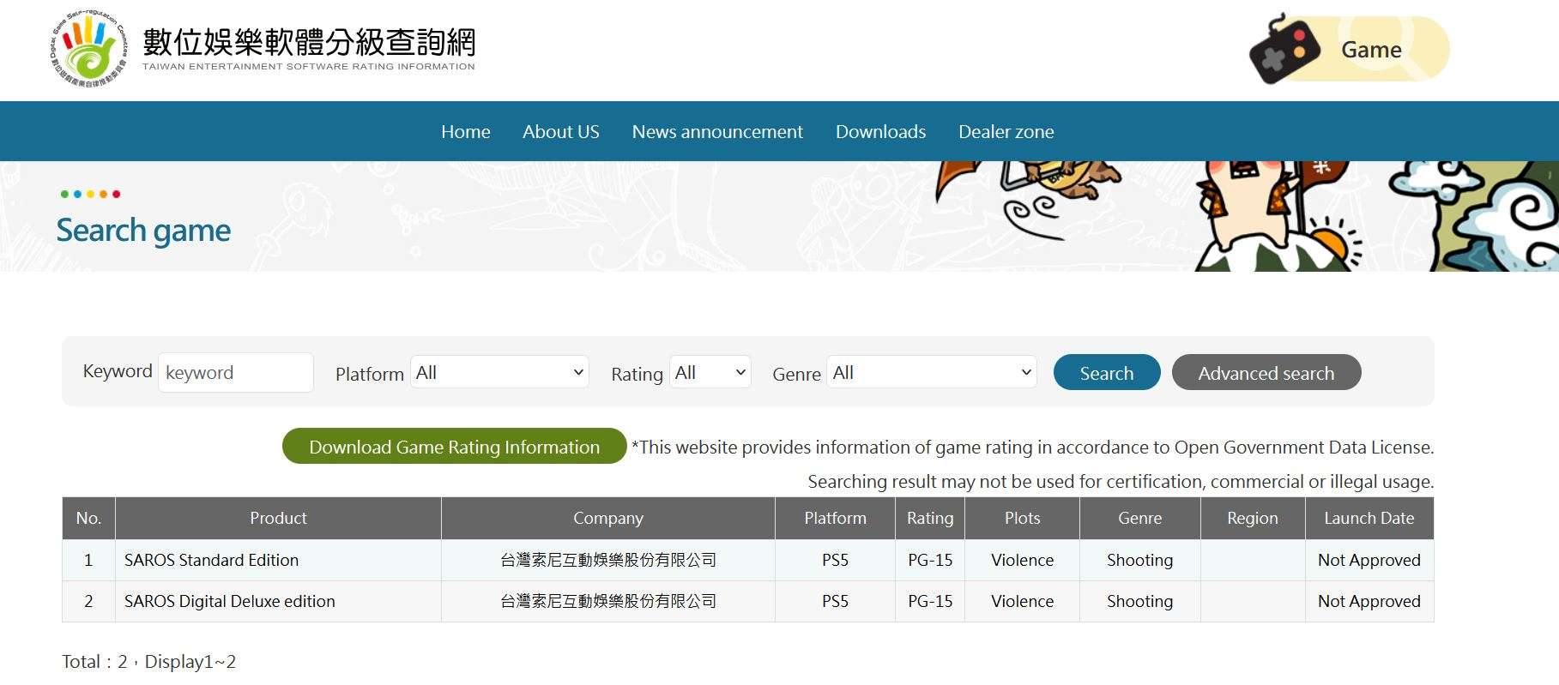Select SAROS Digital Deluxe edition product
The width and height of the screenshot is (1559, 685).
click(x=230, y=601)
